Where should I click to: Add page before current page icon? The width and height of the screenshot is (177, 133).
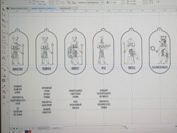[11, 129]
